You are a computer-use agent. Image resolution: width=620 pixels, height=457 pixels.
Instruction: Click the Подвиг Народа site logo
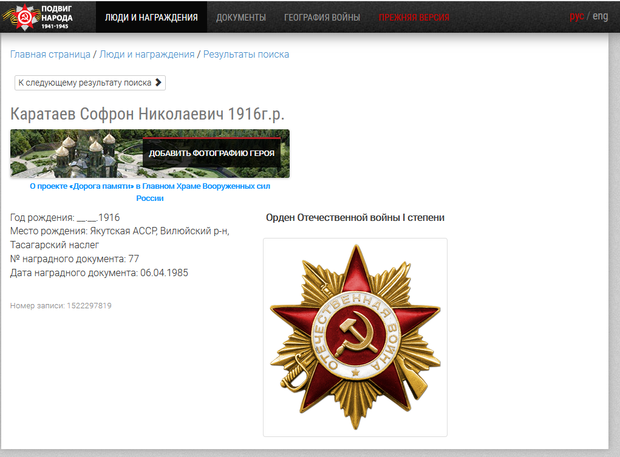coord(38,17)
